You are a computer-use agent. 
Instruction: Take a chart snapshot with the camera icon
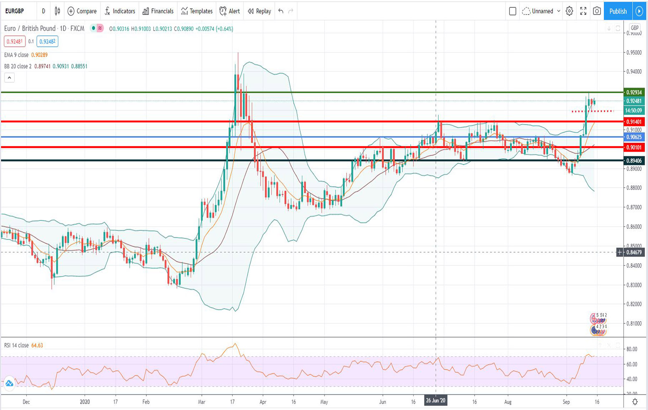point(596,11)
